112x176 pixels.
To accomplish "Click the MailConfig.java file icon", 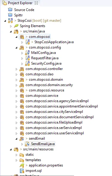I will tap(27, 53).
